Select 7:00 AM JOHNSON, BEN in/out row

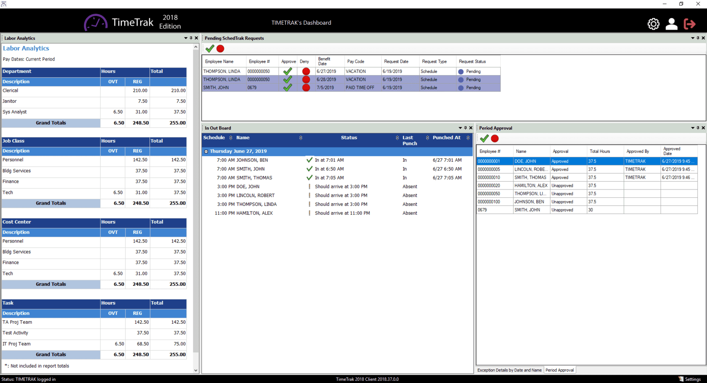(x=338, y=160)
